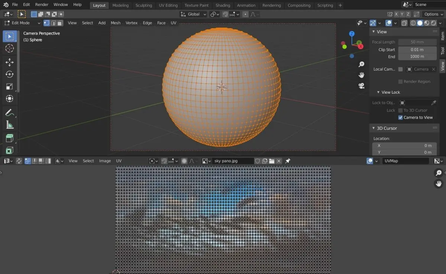The width and height of the screenshot is (446, 274).
Task: Open image file with folder icon in UV editor
Action: pyautogui.click(x=272, y=161)
